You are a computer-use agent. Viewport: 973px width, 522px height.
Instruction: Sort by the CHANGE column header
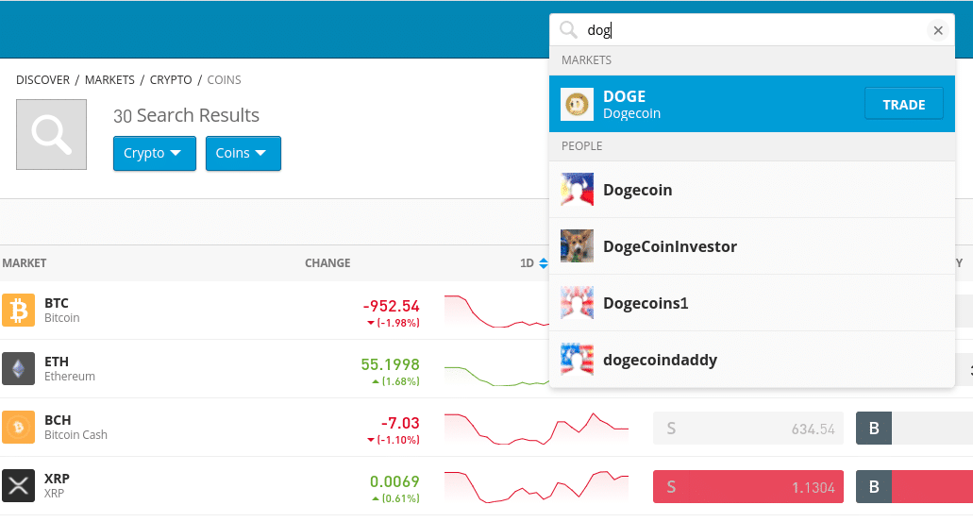(327, 263)
